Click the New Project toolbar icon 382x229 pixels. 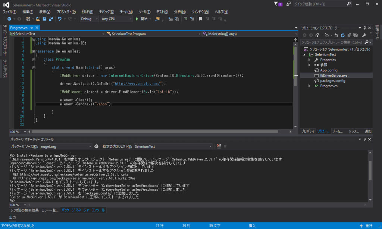[x=28, y=19]
